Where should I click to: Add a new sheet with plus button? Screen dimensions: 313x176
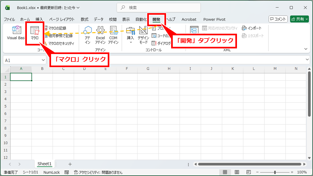click(x=70, y=164)
